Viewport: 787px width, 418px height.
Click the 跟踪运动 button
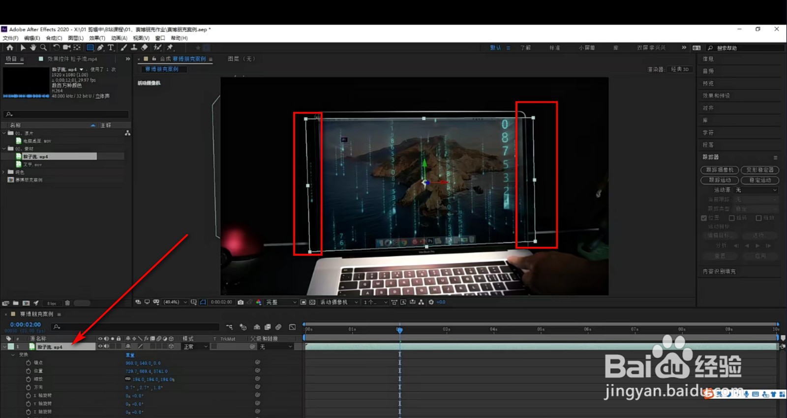pos(720,180)
